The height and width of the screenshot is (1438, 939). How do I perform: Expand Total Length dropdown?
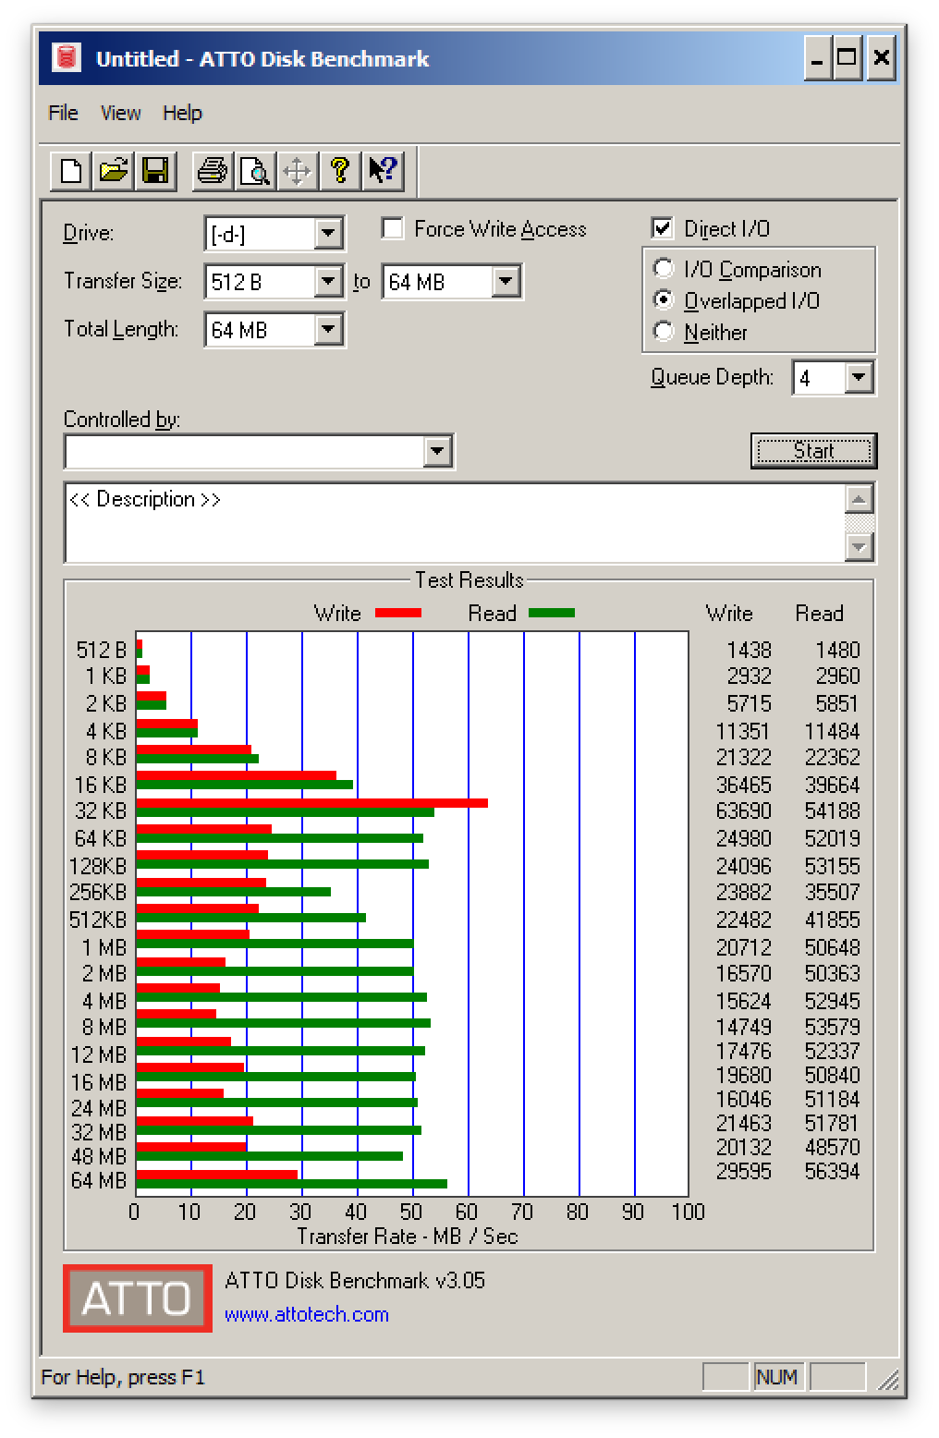coord(328,330)
